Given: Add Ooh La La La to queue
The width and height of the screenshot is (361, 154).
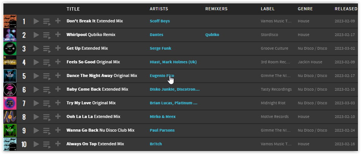Looking at the screenshot, I should 47,117.
